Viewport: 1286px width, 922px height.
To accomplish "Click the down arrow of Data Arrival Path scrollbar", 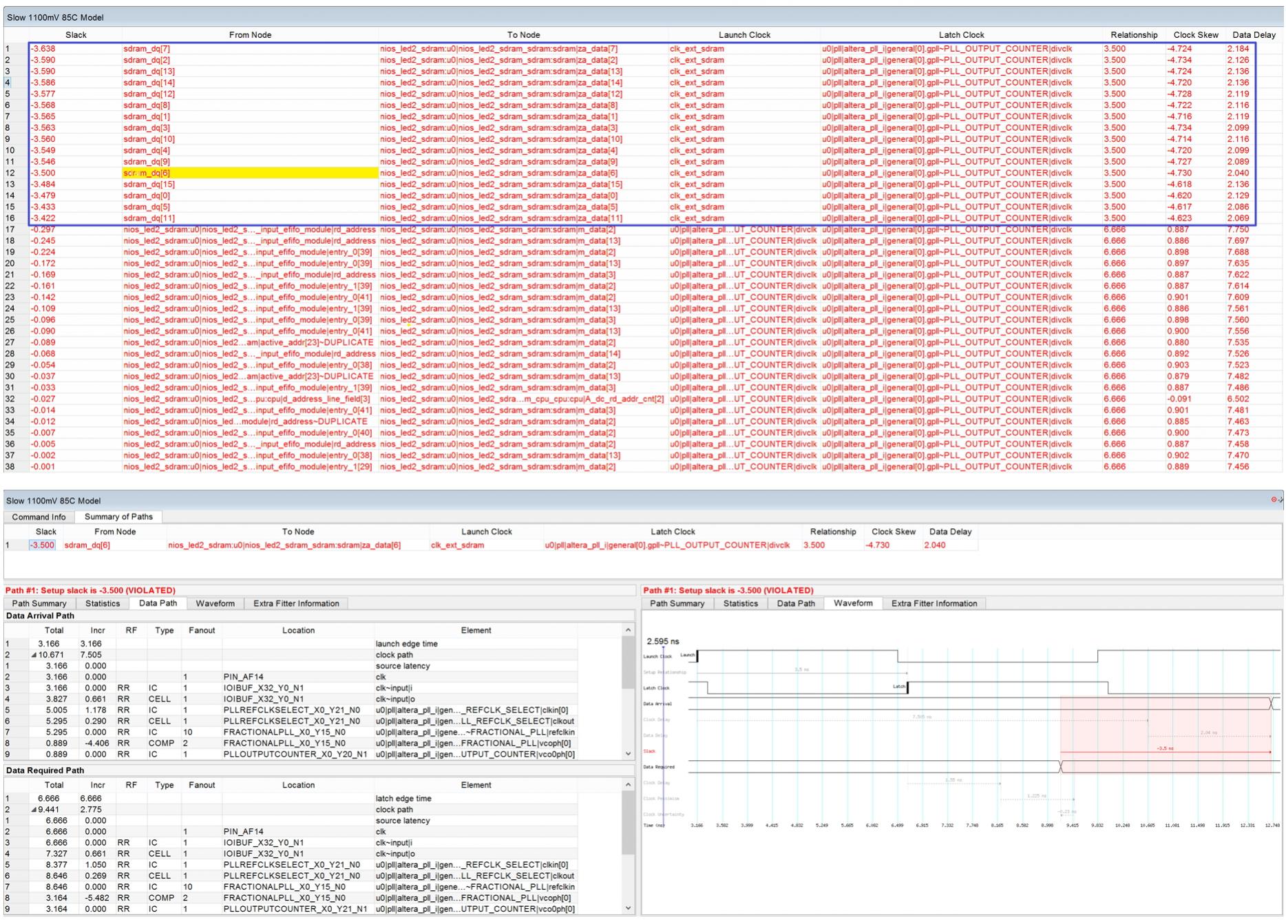I will coord(628,754).
